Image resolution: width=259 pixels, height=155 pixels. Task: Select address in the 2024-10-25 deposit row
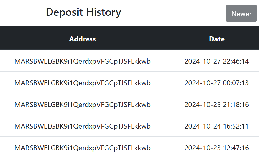(82, 105)
